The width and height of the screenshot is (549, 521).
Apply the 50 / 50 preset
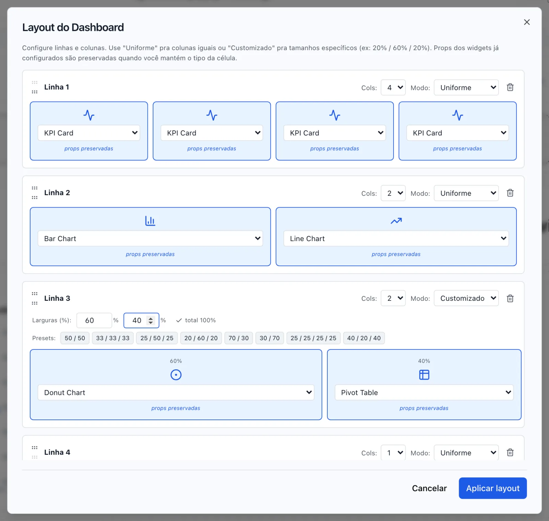75,338
